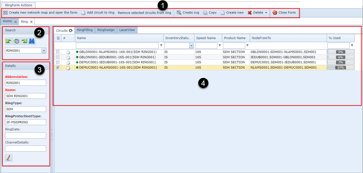The height and width of the screenshot is (173, 363).
Task: Click the Product Name filter funnel icon
Action: pos(247,45)
